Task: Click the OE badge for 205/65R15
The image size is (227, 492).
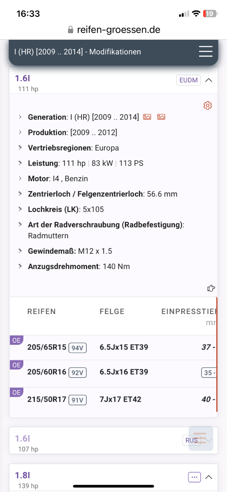Action: (16, 340)
